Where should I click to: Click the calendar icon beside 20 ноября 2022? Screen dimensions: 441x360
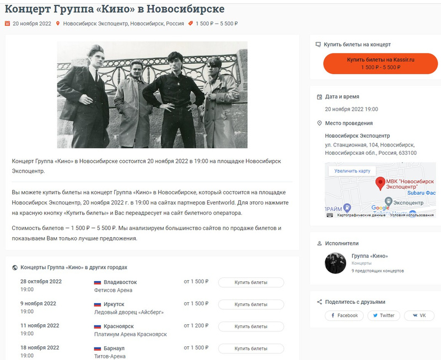click(7, 24)
